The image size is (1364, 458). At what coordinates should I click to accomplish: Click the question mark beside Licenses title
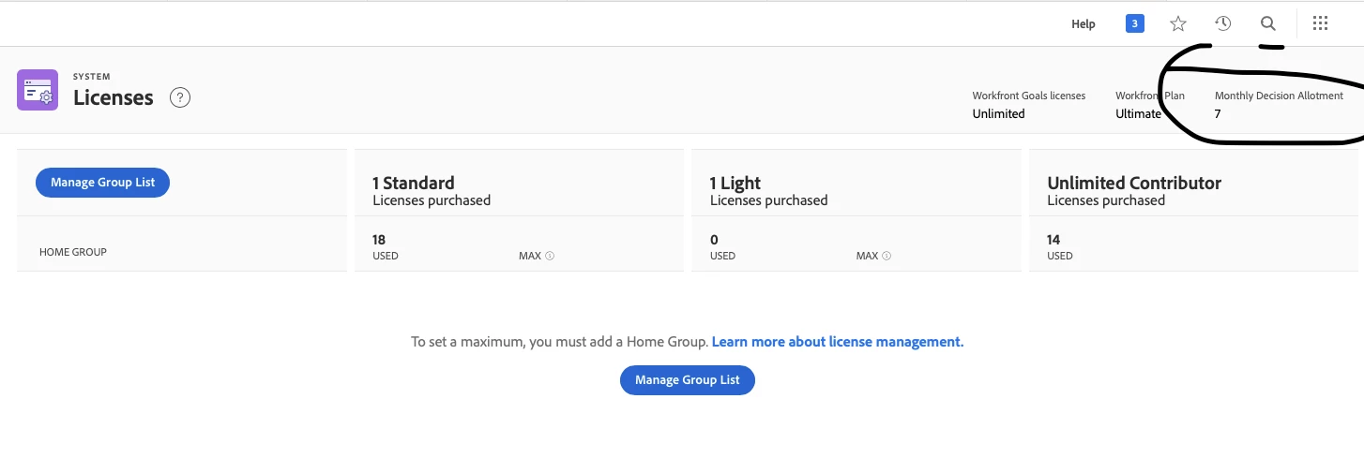[x=180, y=97]
